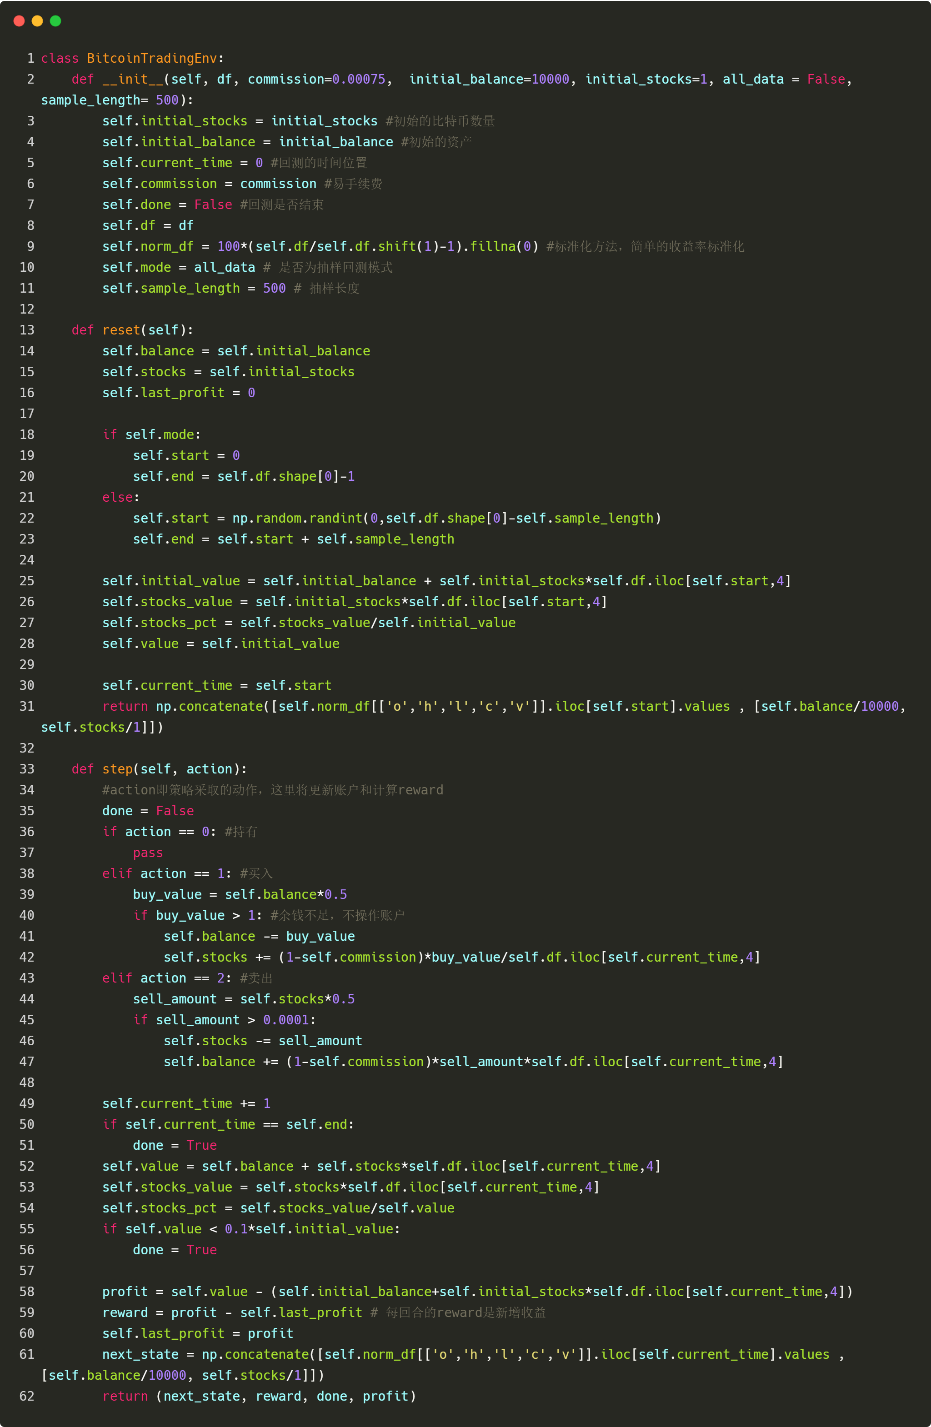Viewport: 931px width, 1427px height.
Task: Click the yellow minimize dot
Action: (x=37, y=21)
